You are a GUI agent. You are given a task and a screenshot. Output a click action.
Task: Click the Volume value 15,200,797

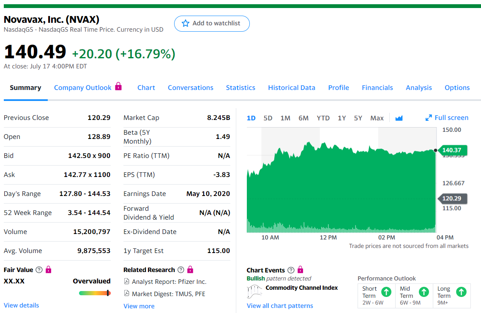(x=92, y=232)
